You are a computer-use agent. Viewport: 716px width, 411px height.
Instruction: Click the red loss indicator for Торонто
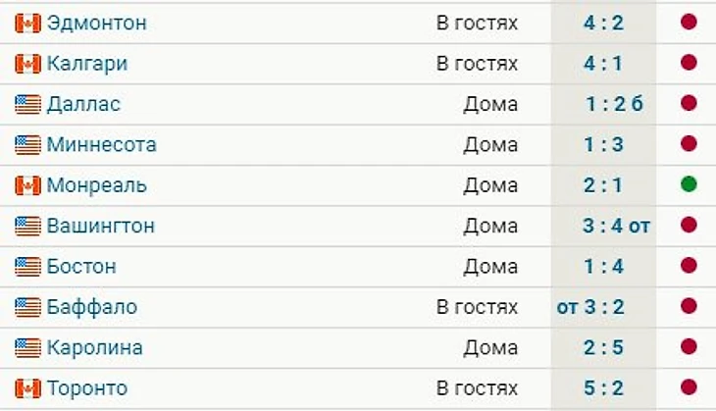pos(689,387)
